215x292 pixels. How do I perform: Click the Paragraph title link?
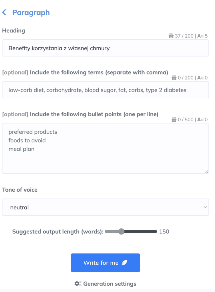[31, 13]
